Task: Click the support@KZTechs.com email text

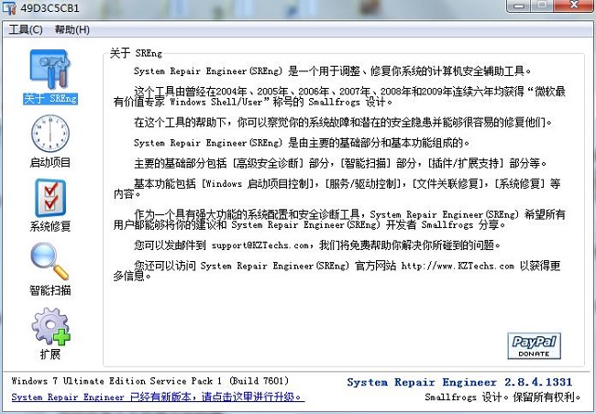Action: 260,245
